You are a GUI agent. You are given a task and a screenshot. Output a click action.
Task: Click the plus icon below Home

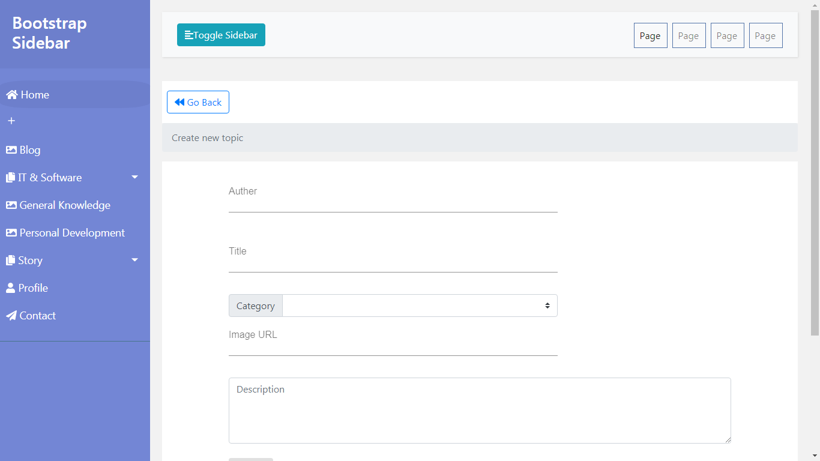[11, 121]
